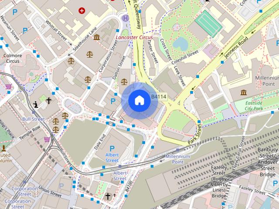Click the B4114 road shield label
Image resolution: width=279 pixels, height=209 pixels.
[x=159, y=97]
